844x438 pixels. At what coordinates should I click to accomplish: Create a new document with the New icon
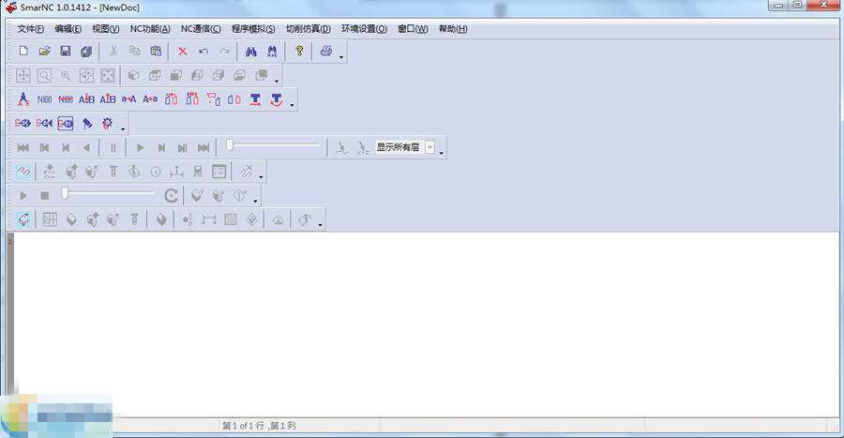[x=23, y=52]
